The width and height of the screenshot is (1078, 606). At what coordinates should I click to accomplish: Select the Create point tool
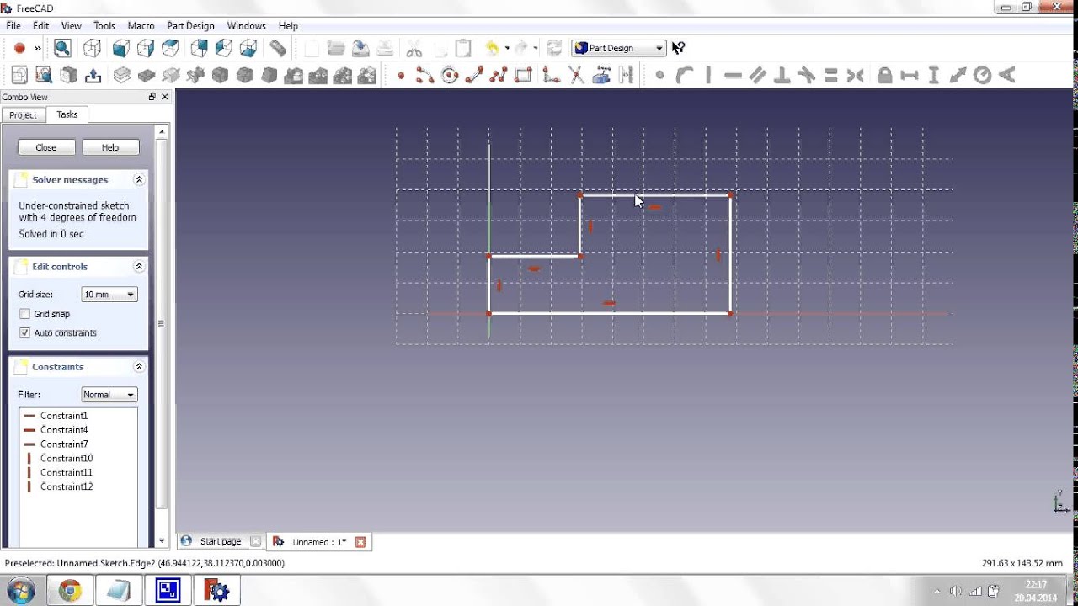401,76
